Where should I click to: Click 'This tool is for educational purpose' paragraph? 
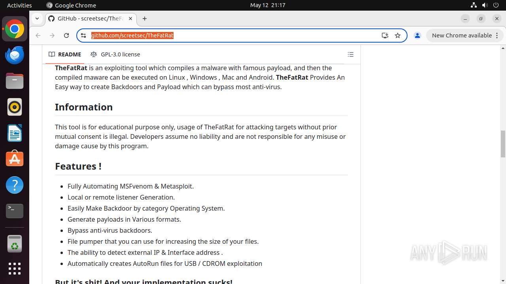click(x=200, y=136)
